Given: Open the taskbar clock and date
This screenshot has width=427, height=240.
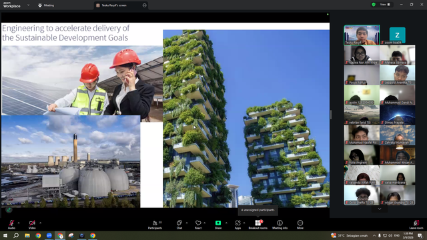Looking at the screenshot, I should 408,235.
